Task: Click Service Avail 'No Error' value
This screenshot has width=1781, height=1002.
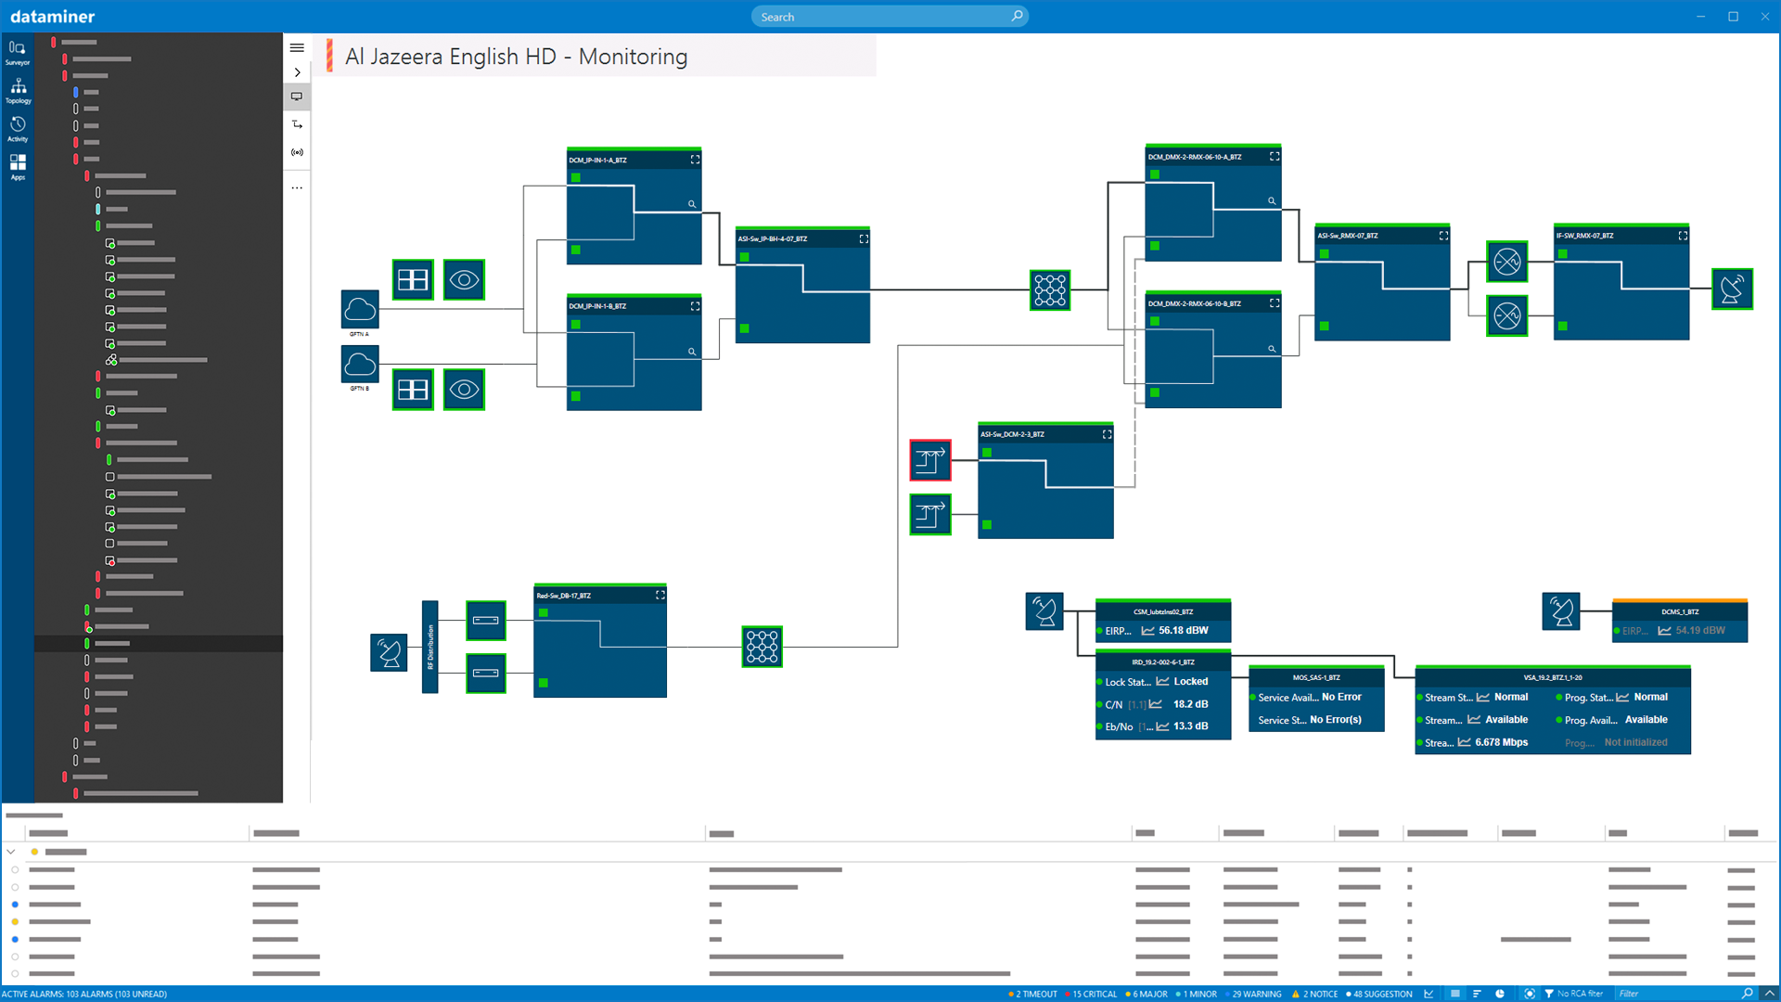Action: tap(1341, 697)
